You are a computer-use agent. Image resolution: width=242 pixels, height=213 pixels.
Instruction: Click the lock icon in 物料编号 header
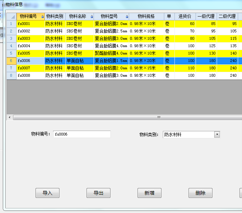pos(43,17)
